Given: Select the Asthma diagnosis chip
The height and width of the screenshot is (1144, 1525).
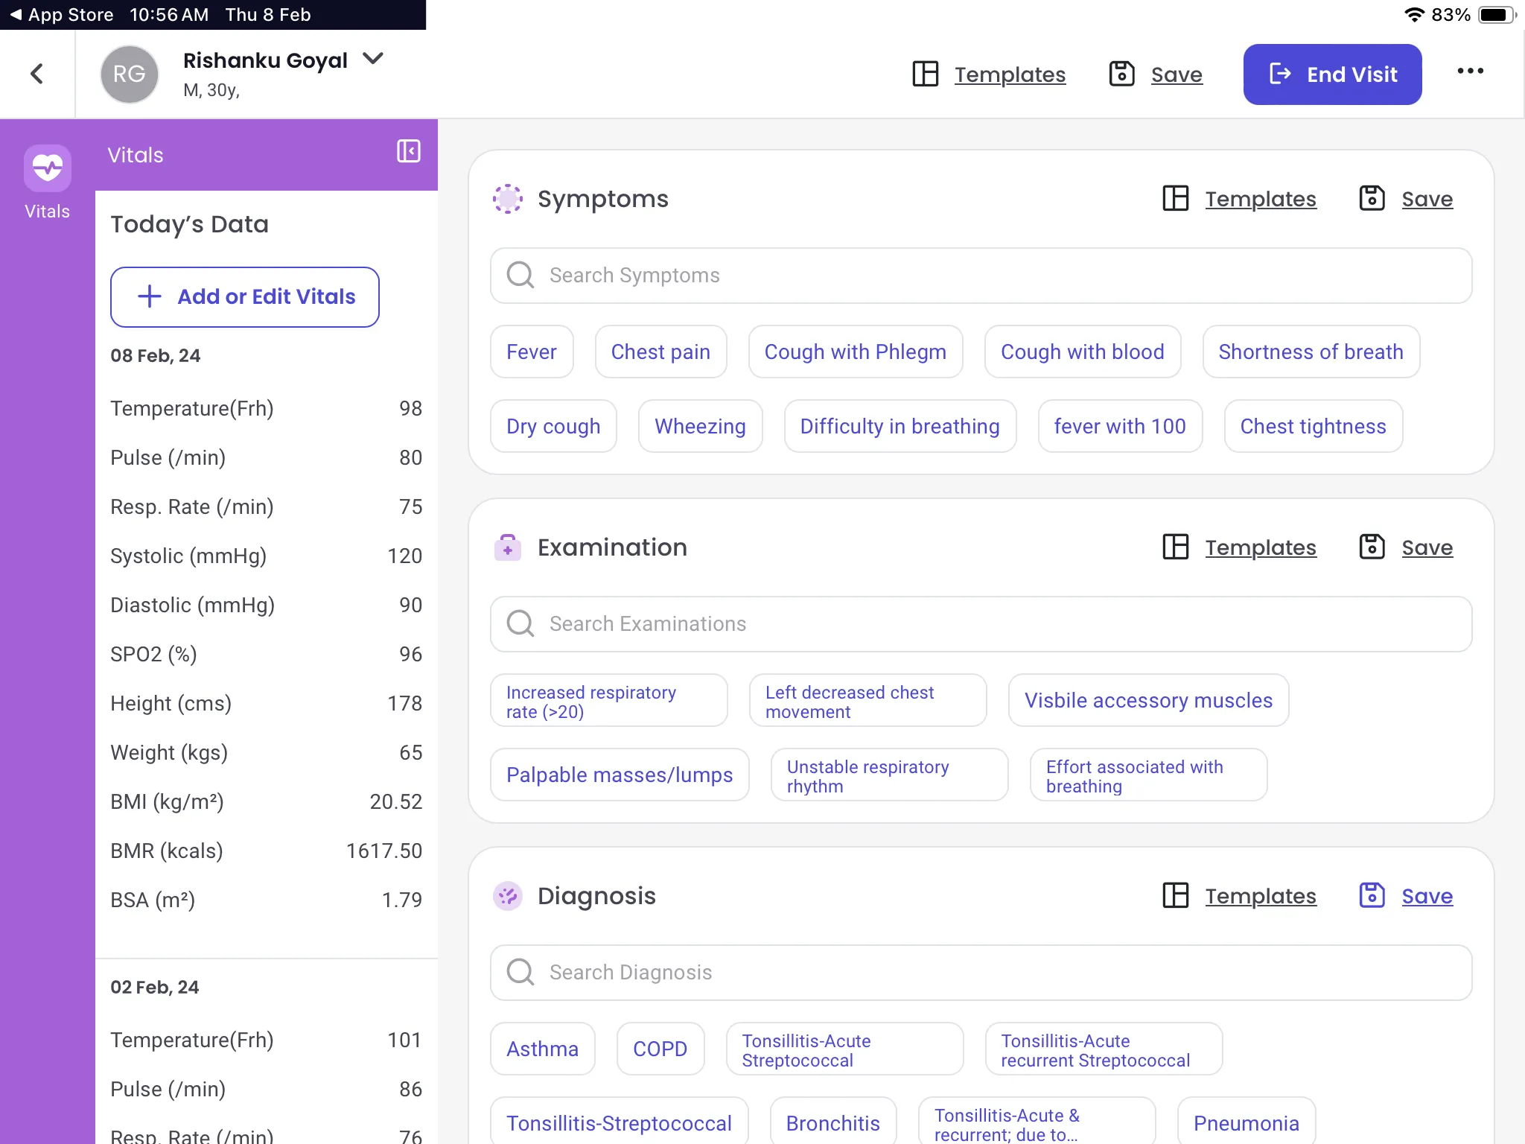Looking at the screenshot, I should coord(542,1049).
